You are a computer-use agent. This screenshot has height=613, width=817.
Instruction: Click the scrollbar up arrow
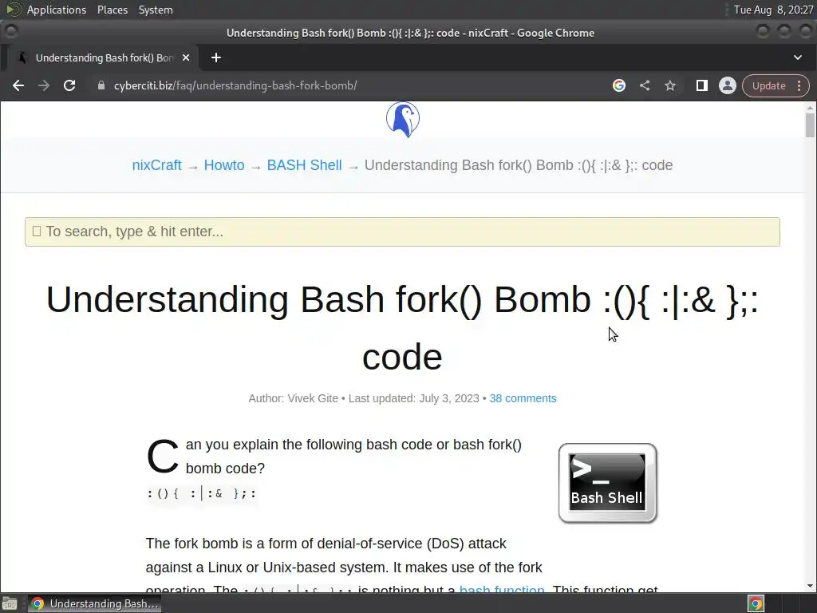coord(810,108)
